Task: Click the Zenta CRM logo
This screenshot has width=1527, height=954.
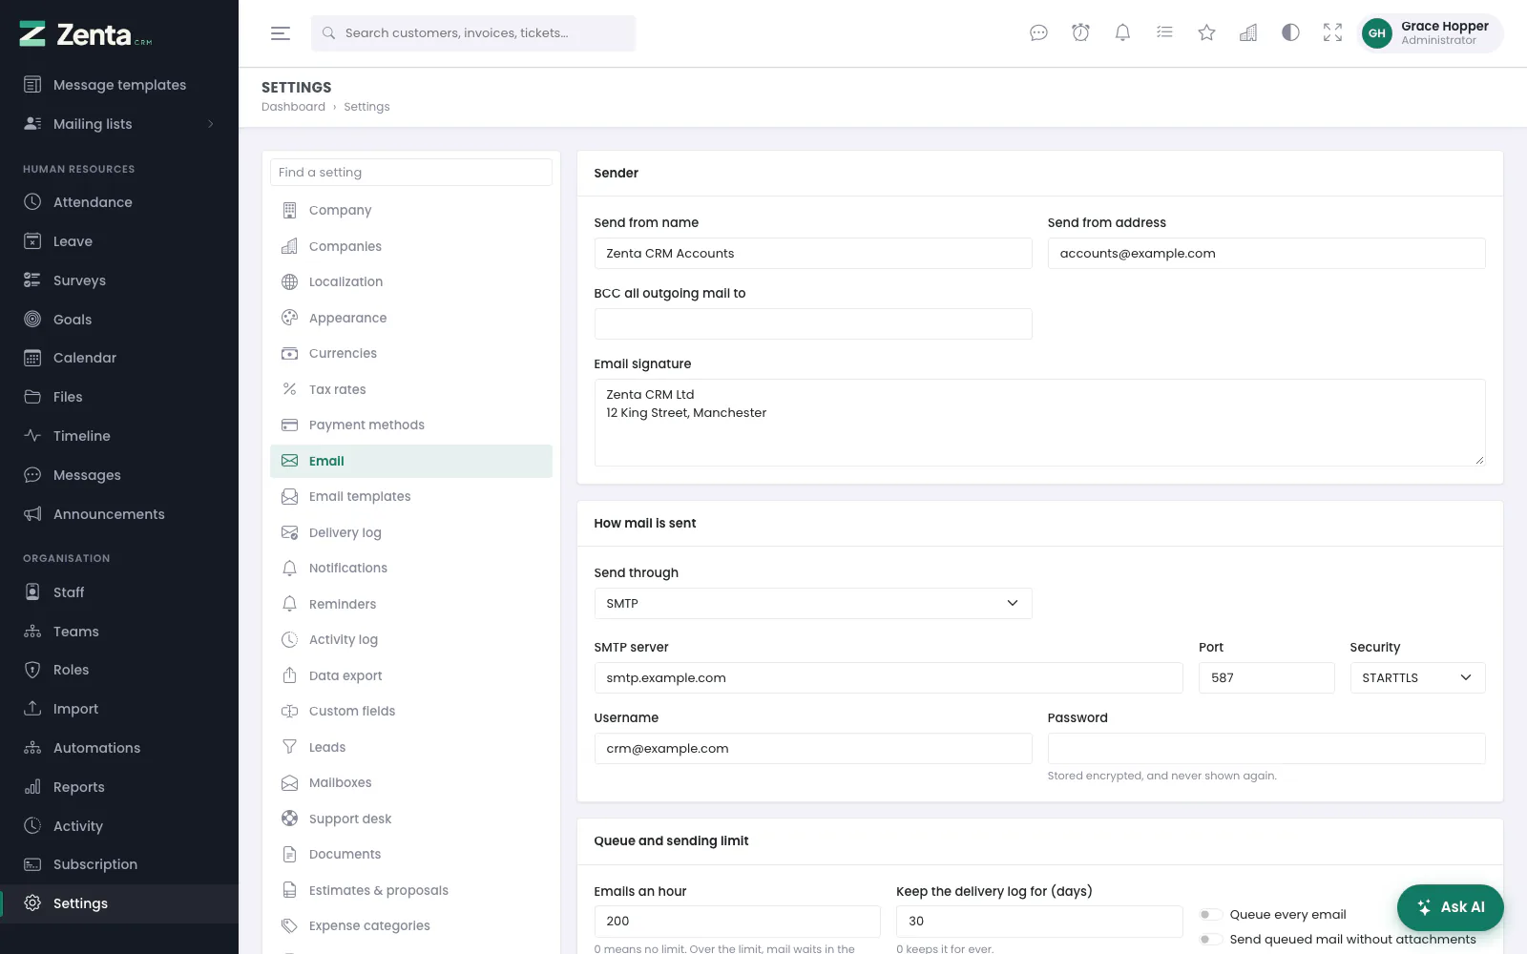Action: [x=86, y=34]
